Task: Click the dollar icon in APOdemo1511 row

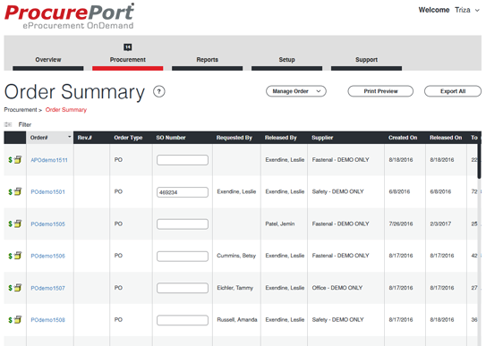Action: [10, 160]
